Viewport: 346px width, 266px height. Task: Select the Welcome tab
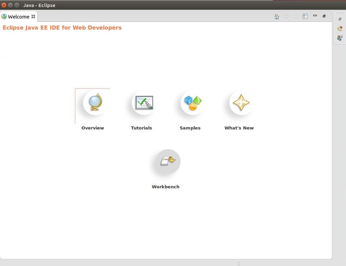click(19, 16)
